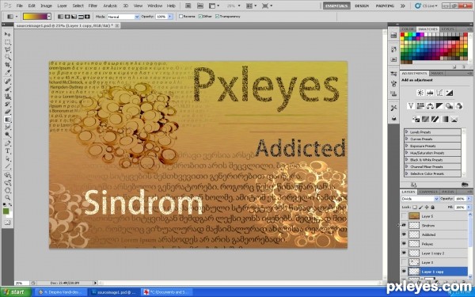Toggle the Reverse checkbox

[180, 17]
